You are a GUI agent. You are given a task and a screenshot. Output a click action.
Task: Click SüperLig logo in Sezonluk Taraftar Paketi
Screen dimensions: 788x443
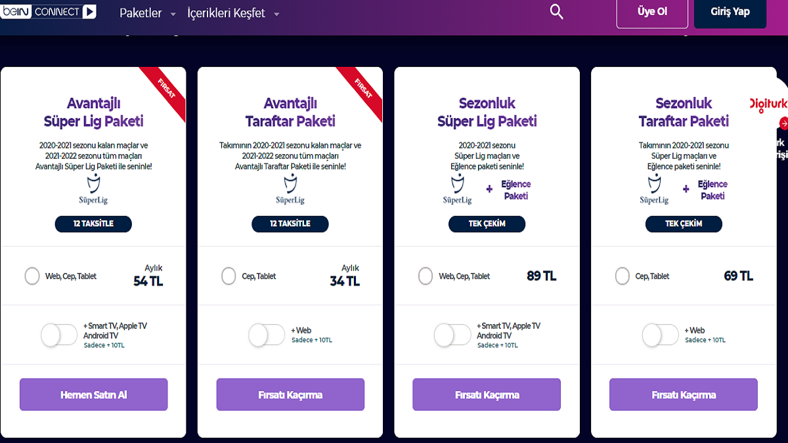654,189
